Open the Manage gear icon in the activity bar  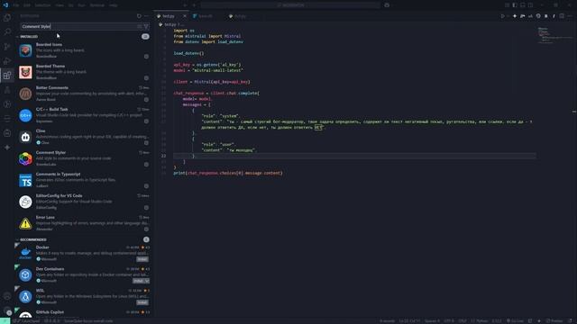[x=7, y=310]
